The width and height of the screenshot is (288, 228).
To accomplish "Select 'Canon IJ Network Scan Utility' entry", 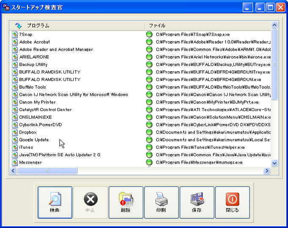I will point(74,95).
